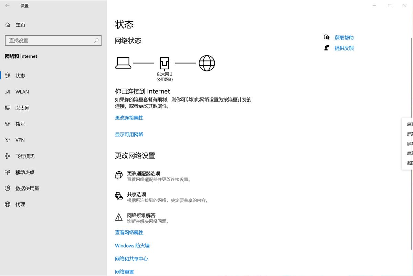The width and height of the screenshot is (413, 276).
Task: Click the 更改连接属性 link
Action: pos(129,118)
